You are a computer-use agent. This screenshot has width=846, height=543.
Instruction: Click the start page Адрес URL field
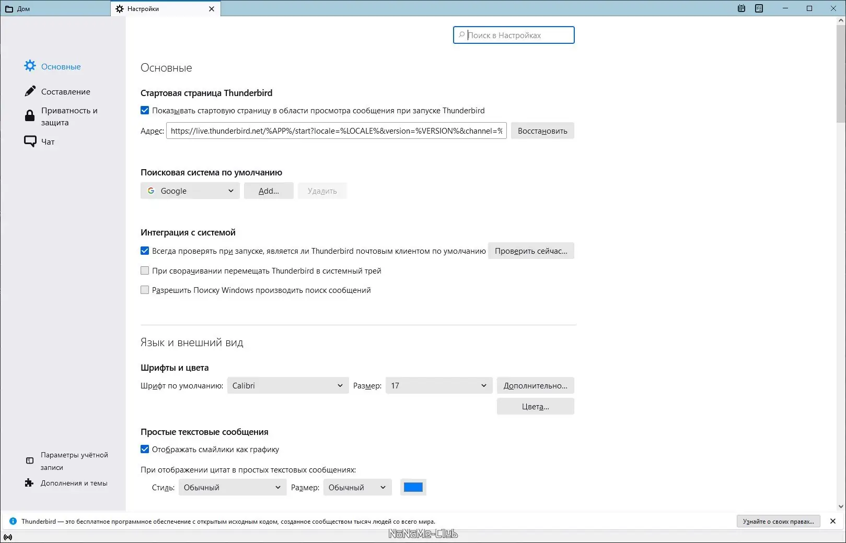click(x=337, y=131)
